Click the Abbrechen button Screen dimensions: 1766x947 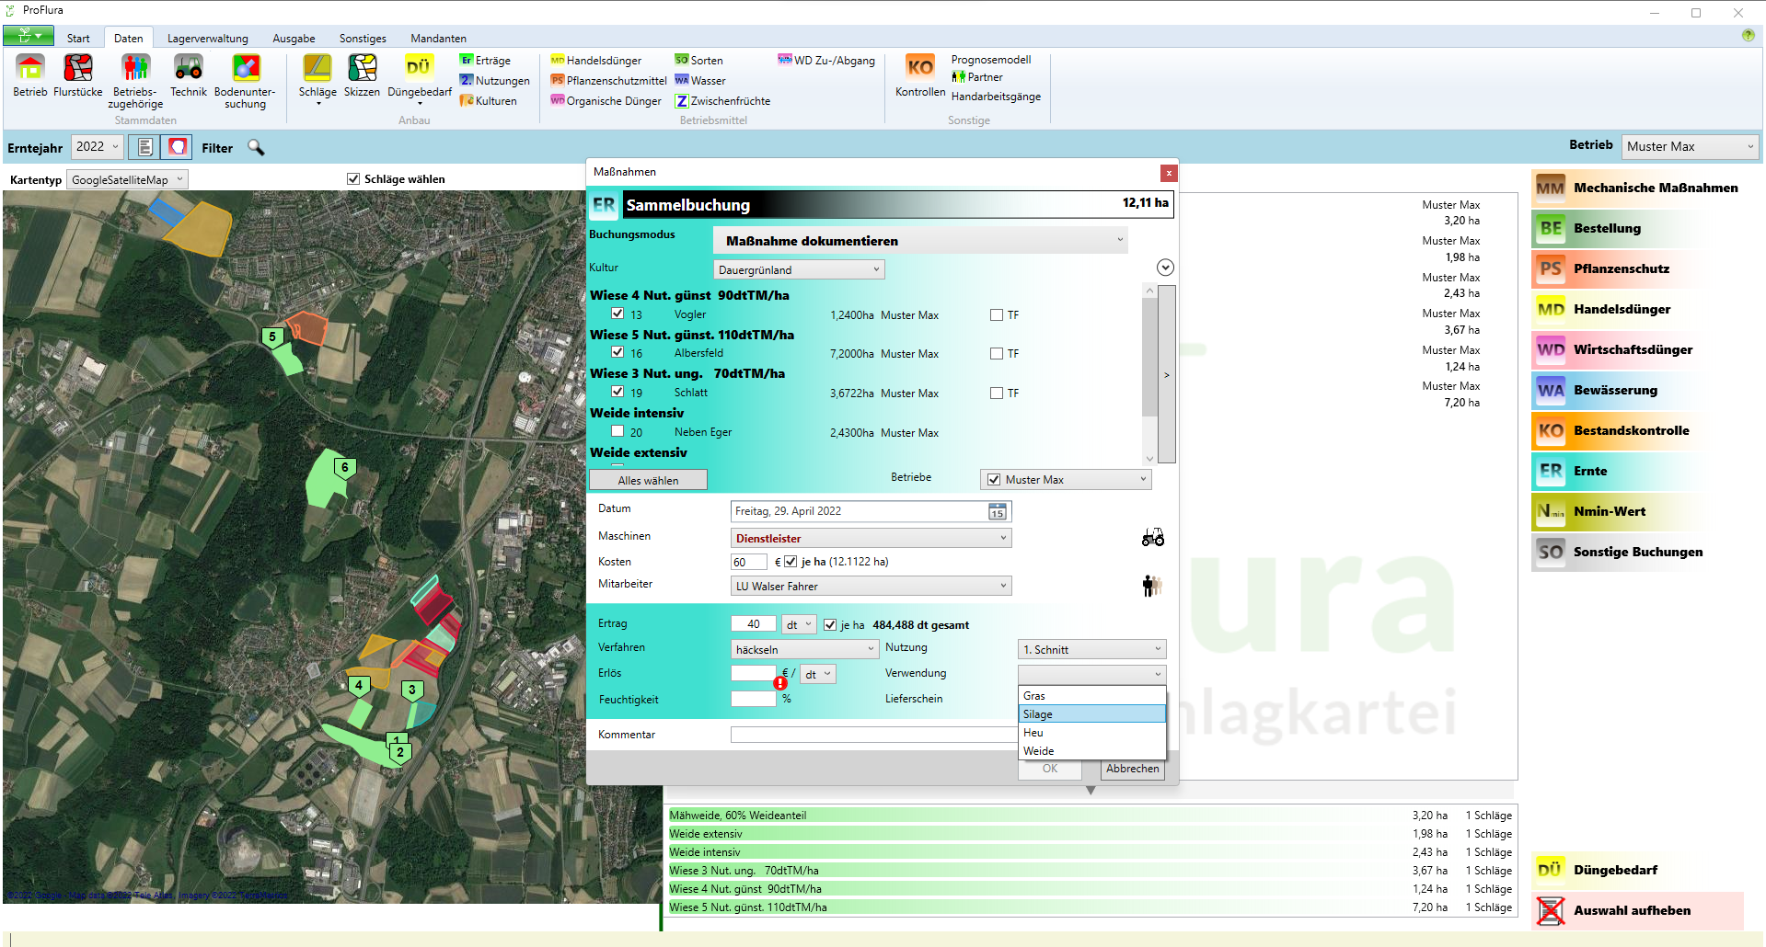tap(1132, 769)
